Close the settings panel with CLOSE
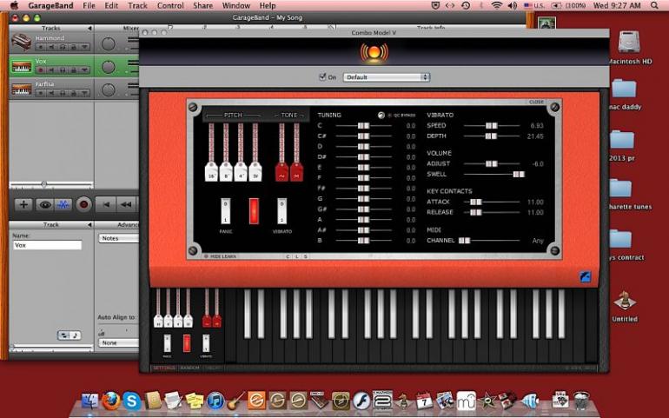Viewport: 669px width, 418px height. [x=536, y=102]
